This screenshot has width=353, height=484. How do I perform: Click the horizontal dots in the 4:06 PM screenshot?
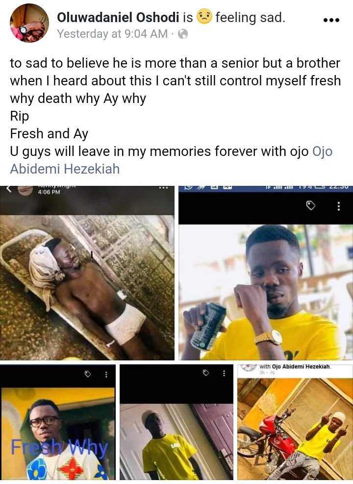[163, 188]
